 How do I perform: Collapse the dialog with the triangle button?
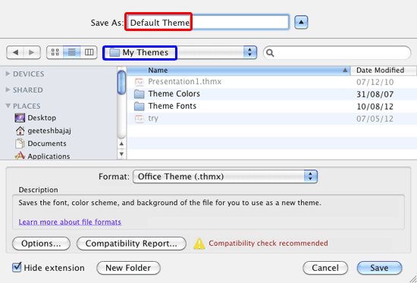[301, 22]
